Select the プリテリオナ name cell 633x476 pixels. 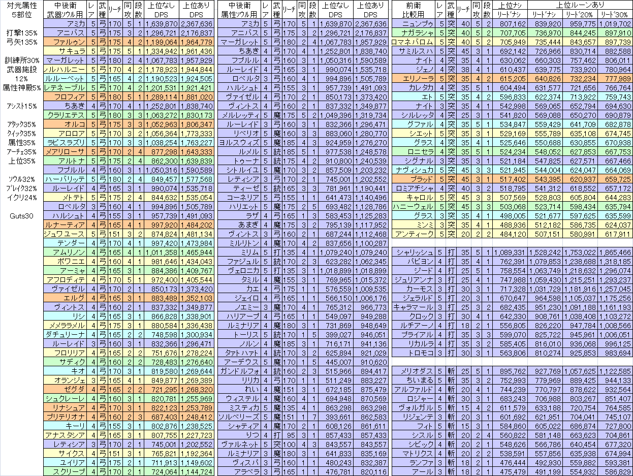(x=65, y=417)
